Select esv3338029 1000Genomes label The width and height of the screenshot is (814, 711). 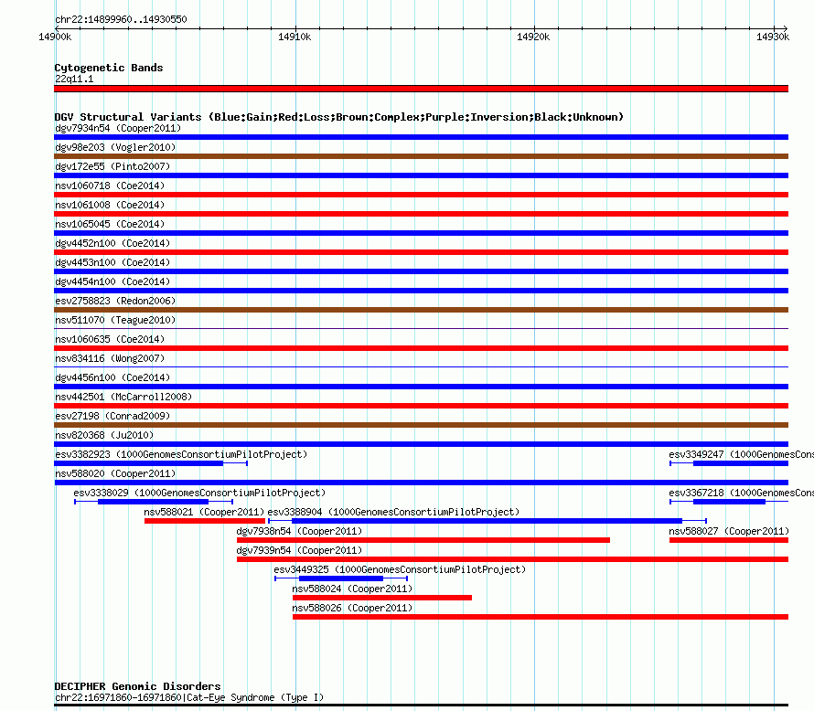[199, 493]
